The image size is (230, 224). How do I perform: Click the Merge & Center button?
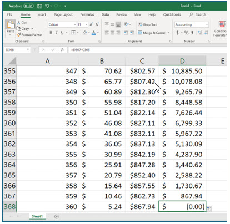(152, 33)
